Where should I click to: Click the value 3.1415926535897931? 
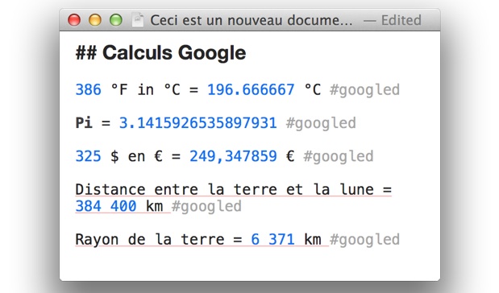tap(198, 123)
